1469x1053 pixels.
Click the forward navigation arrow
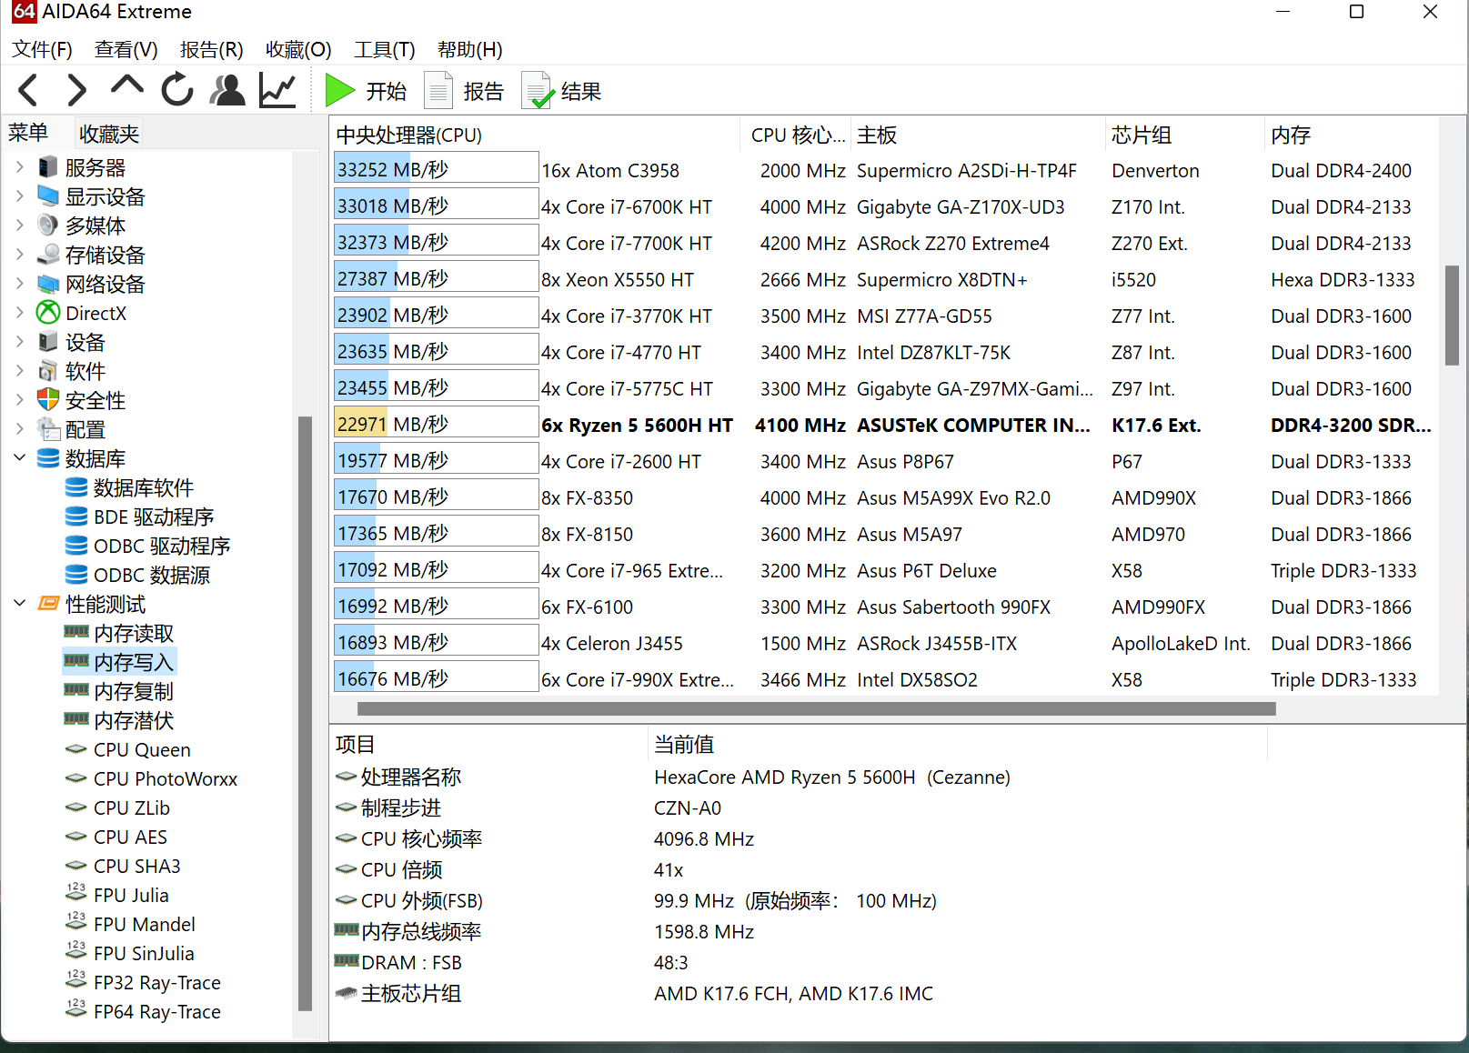tap(76, 90)
